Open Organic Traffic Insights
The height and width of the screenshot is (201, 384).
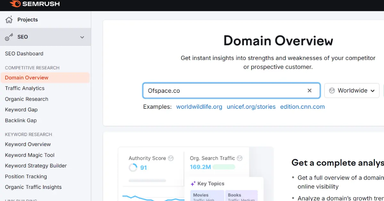pyautogui.click(x=33, y=187)
